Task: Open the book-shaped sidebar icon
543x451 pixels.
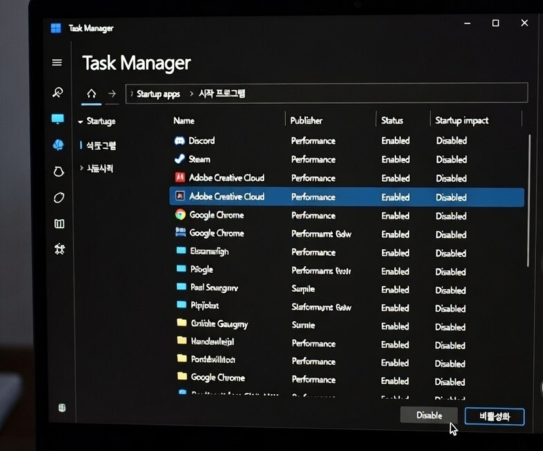Action: [x=59, y=224]
